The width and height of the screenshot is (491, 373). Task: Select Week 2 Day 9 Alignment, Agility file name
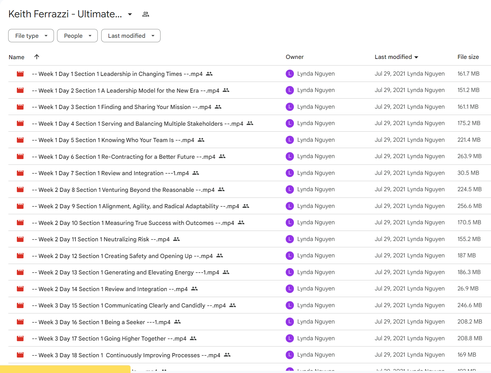click(x=136, y=206)
